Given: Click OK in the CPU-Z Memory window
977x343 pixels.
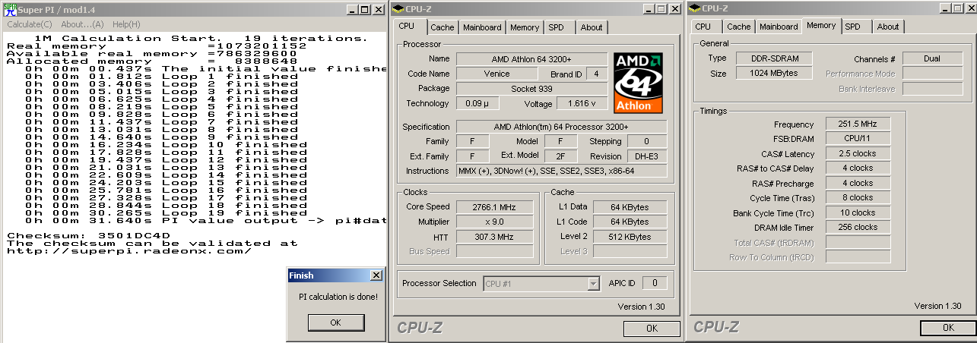Looking at the screenshot, I should pyautogui.click(x=948, y=328).
